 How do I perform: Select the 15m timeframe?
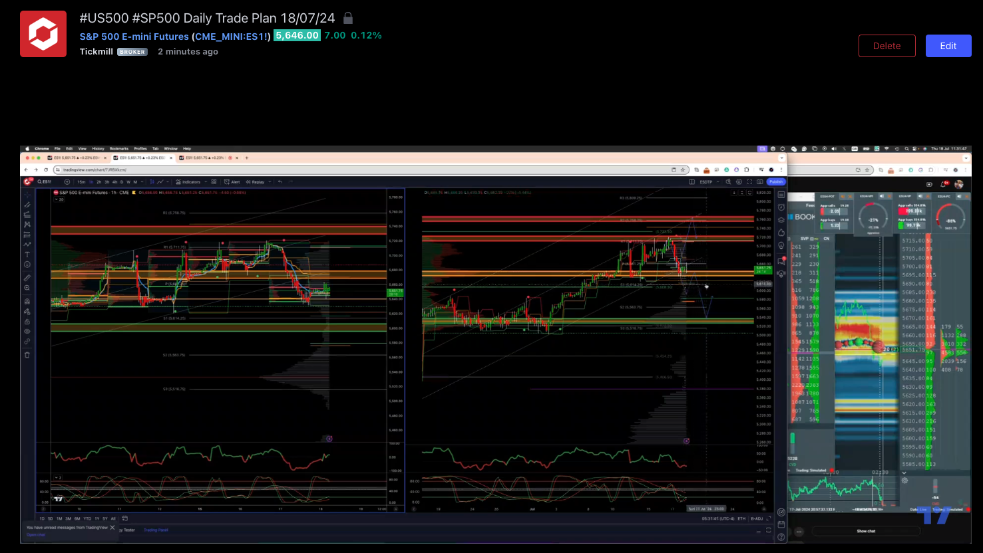pyautogui.click(x=81, y=181)
